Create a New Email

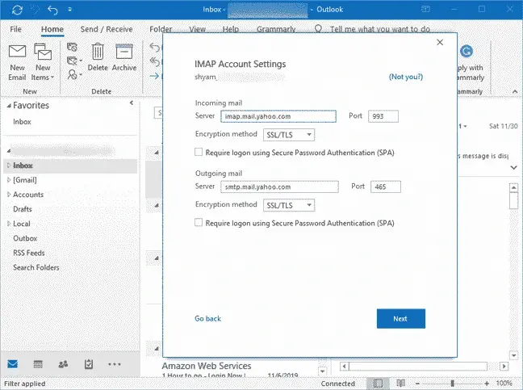[17, 63]
